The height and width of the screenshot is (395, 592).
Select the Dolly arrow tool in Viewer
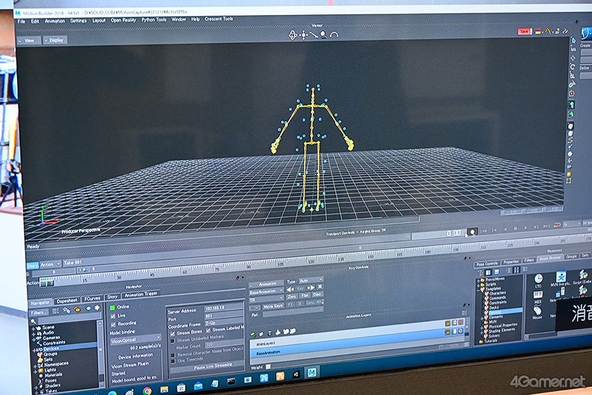(314, 35)
